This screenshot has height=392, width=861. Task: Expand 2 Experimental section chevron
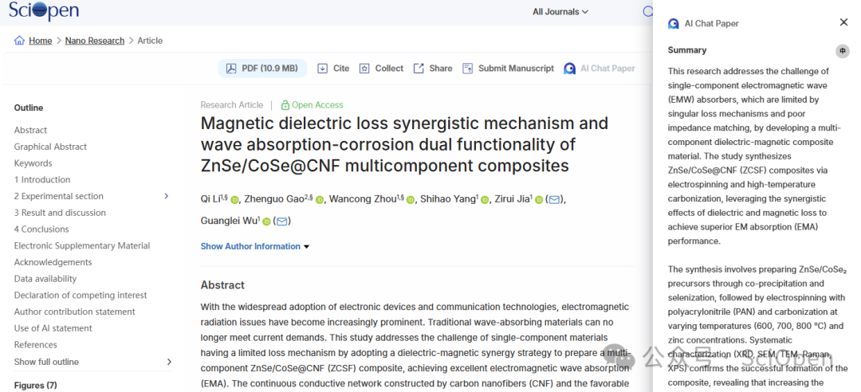pyautogui.click(x=167, y=196)
